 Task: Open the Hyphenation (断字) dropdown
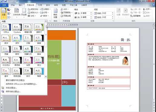coord(44,16)
